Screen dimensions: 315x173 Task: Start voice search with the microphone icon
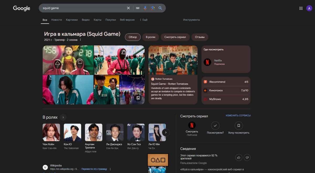145,8
